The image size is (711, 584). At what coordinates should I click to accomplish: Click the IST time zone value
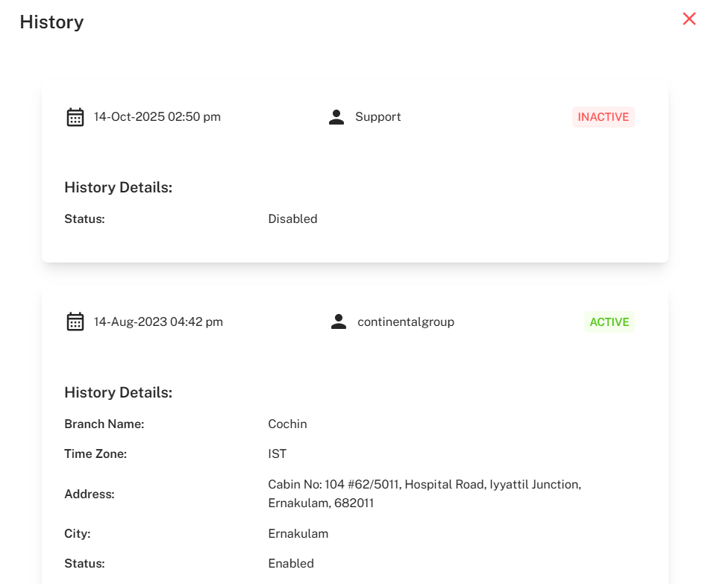click(277, 454)
